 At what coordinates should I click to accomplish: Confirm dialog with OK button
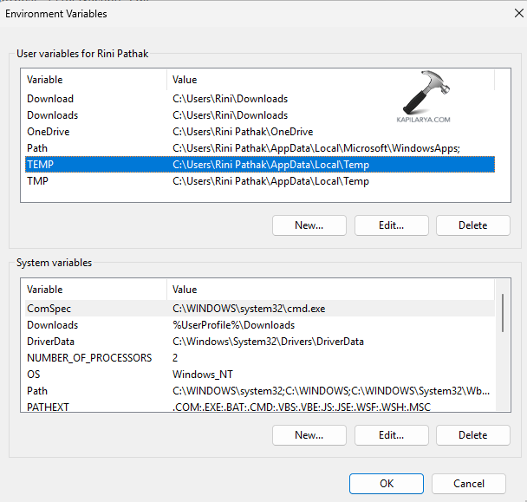(x=387, y=484)
